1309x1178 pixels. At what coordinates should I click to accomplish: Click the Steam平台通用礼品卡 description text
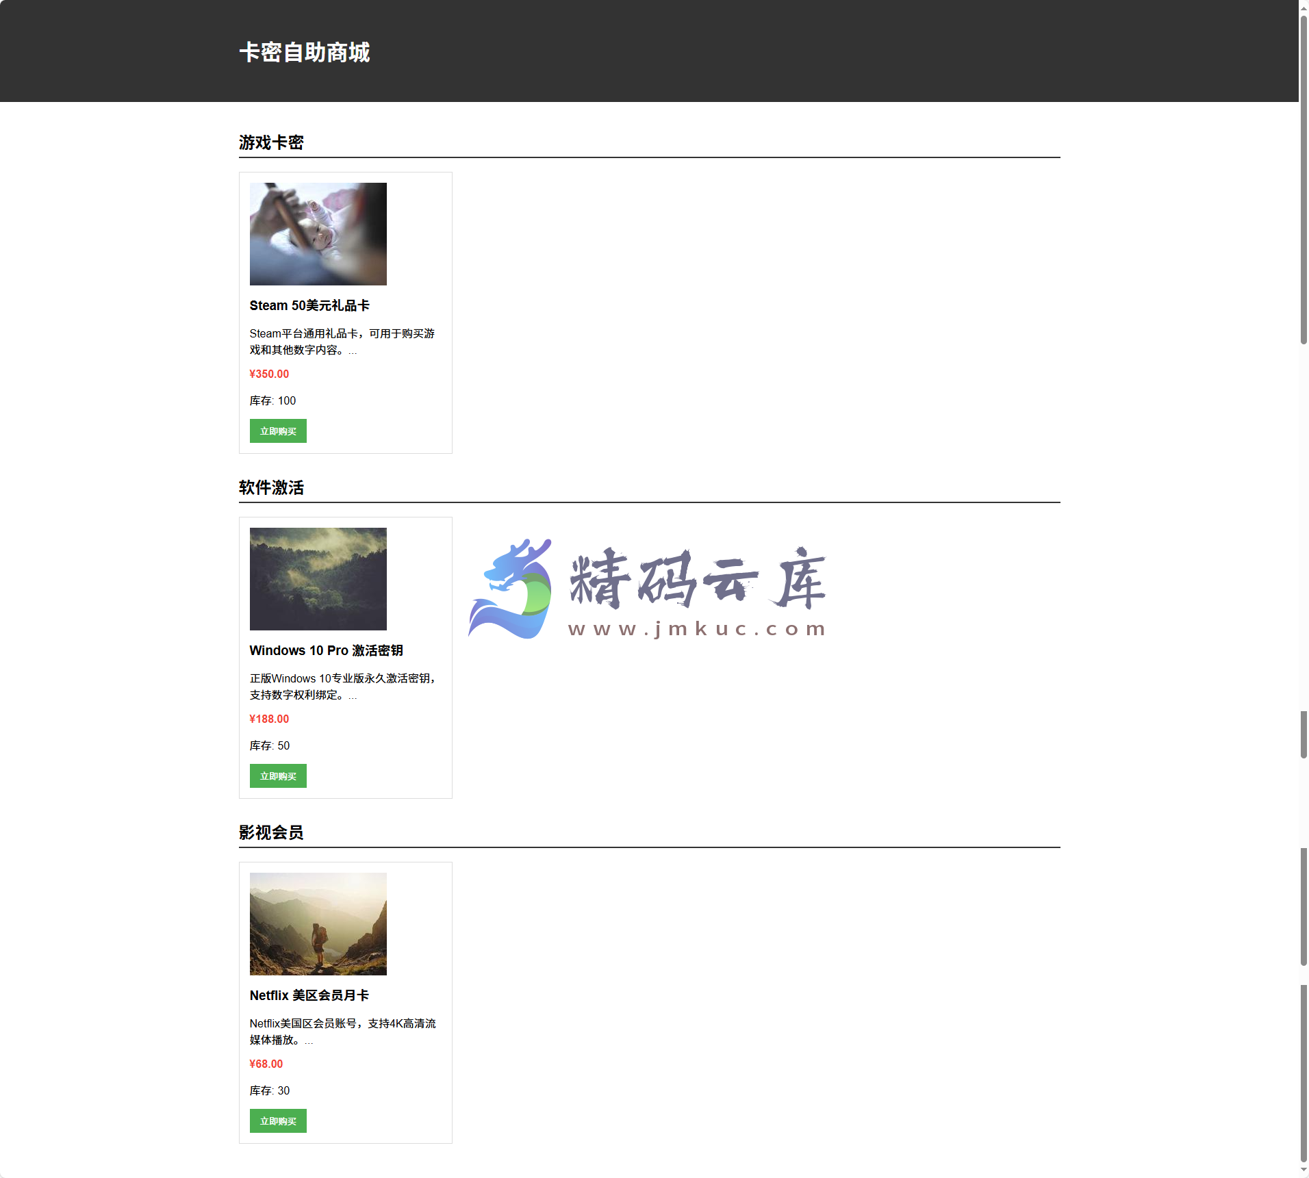click(342, 342)
